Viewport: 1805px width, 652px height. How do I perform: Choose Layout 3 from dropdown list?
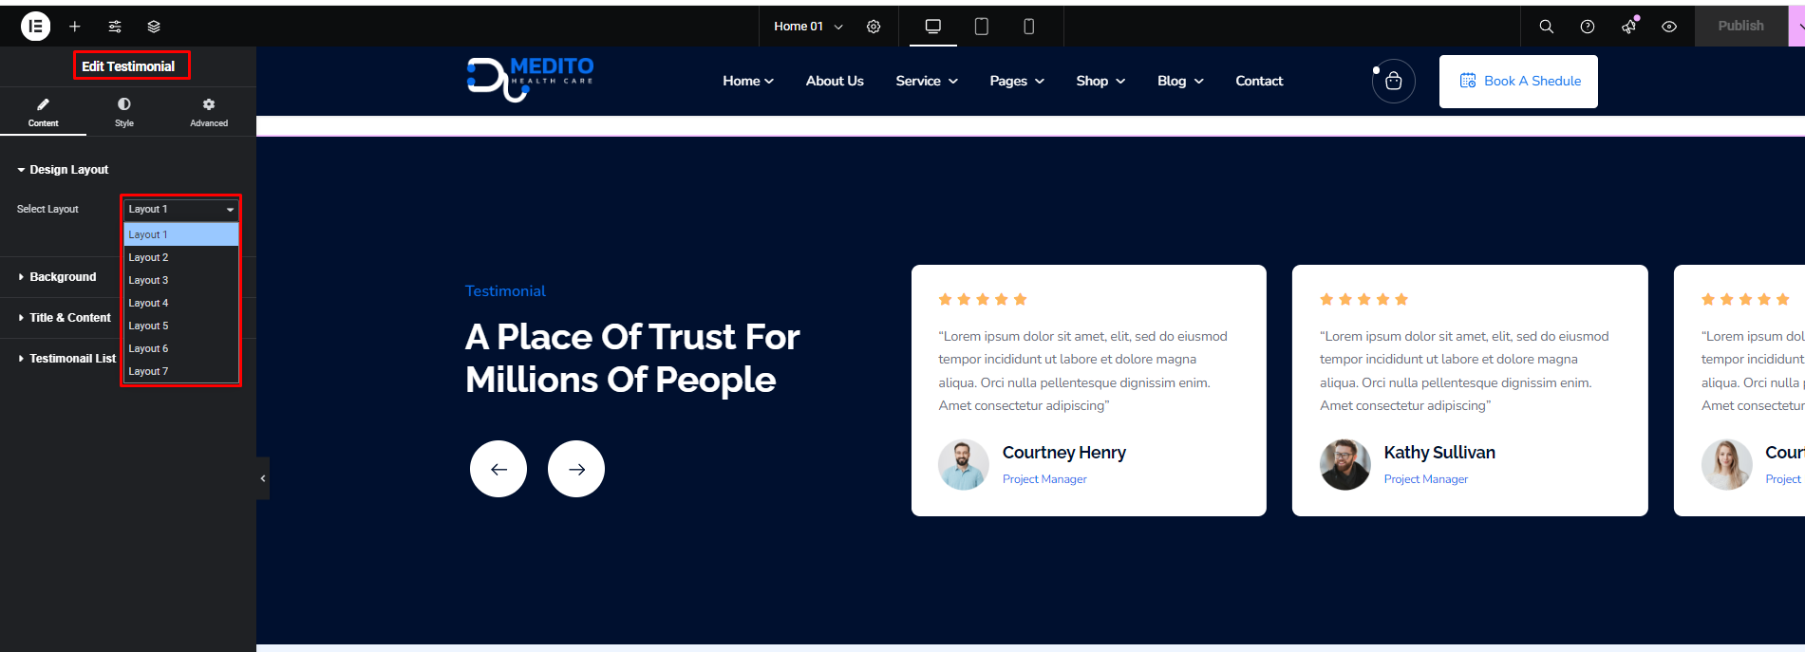click(149, 280)
